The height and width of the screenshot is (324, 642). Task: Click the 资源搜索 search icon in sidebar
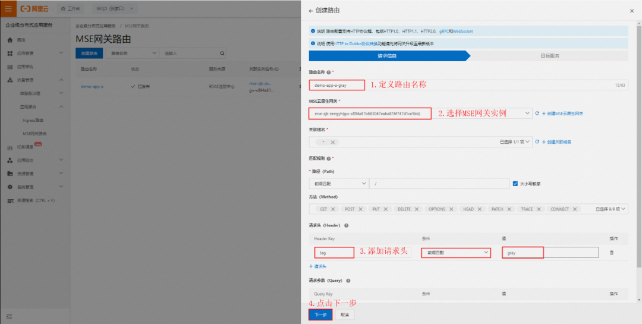[x=10, y=201]
